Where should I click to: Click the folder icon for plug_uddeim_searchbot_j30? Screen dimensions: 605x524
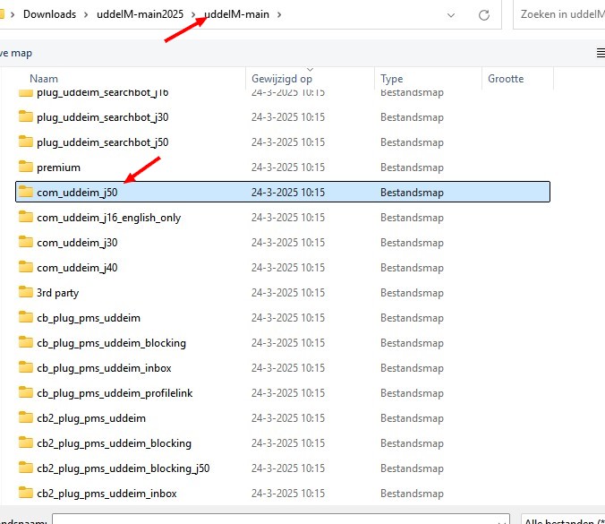[26, 117]
